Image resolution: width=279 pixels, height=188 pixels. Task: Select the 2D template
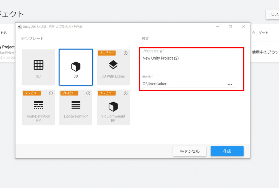point(38,67)
